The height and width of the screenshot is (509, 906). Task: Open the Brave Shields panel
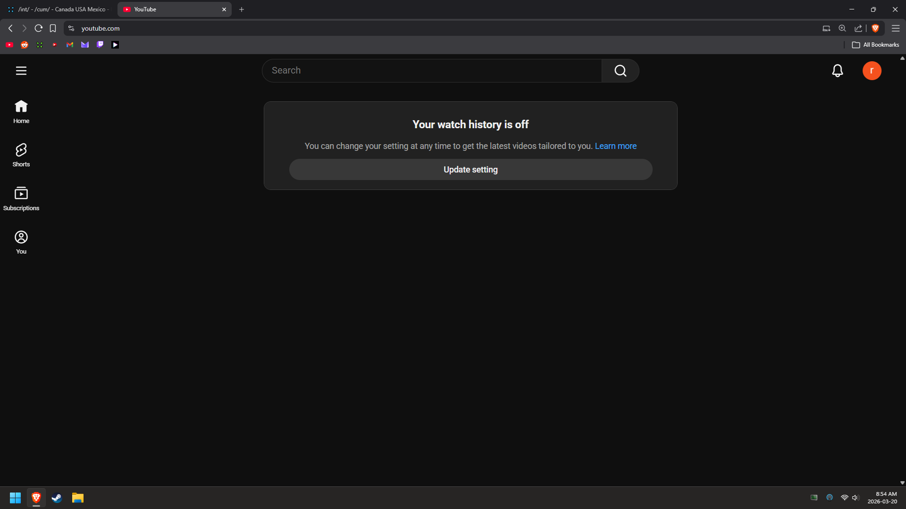[875, 28]
